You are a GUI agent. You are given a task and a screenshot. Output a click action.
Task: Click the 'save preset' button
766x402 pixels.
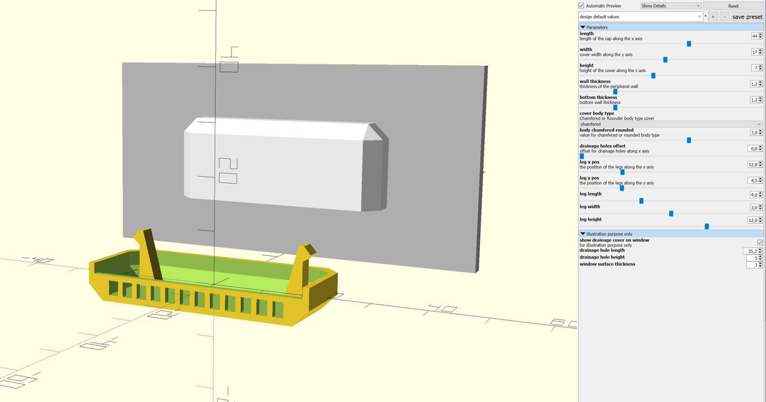click(x=746, y=17)
